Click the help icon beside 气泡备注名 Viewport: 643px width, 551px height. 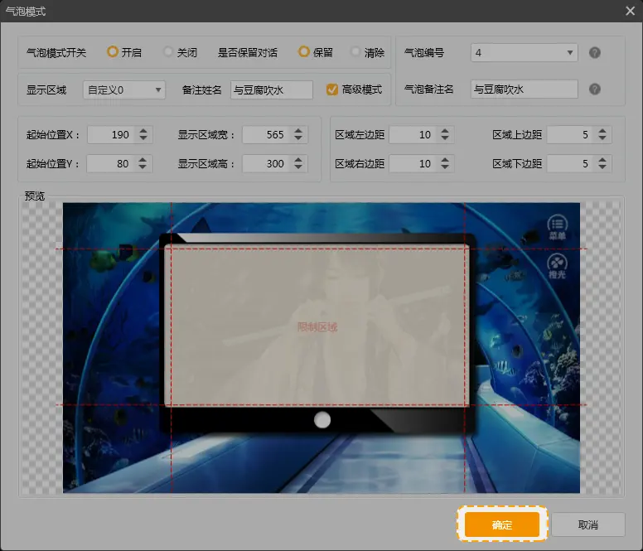click(594, 89)
